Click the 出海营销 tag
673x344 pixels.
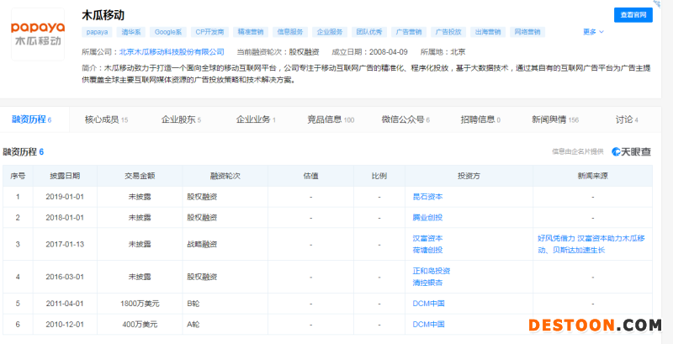point(487,32)
